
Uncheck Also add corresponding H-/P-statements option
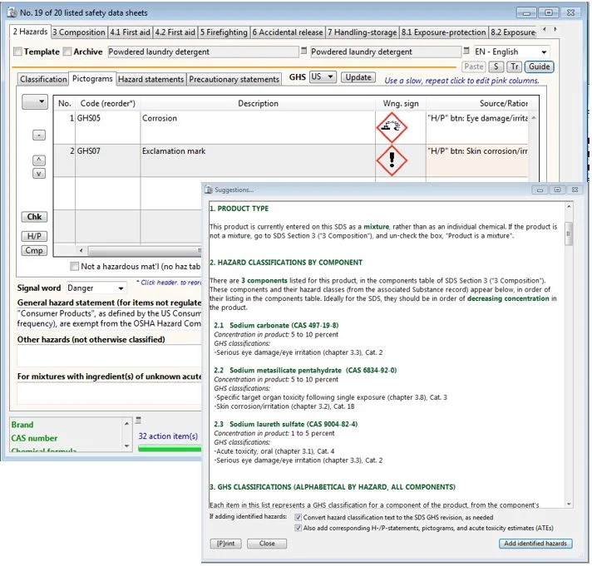[x=298, y=528]
